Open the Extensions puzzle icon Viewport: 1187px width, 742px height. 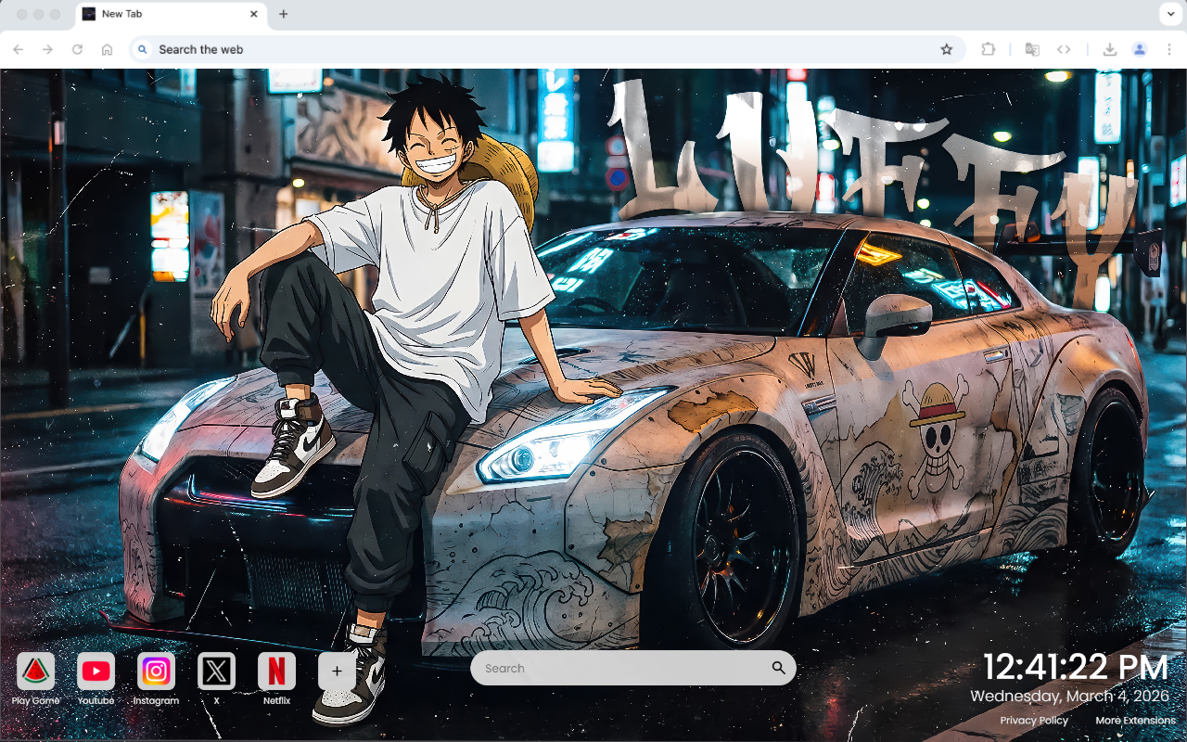click(988, 49)
